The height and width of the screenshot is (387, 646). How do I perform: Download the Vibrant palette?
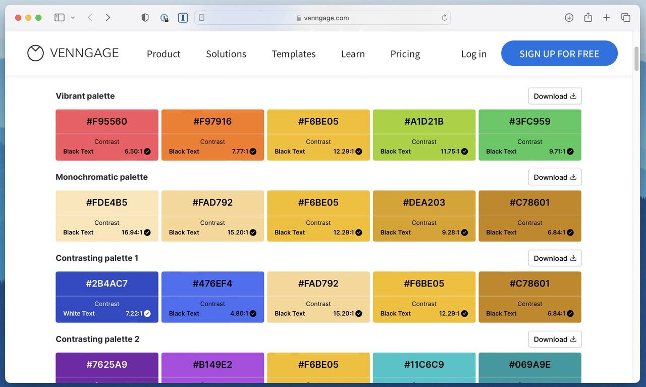[555, 96]
